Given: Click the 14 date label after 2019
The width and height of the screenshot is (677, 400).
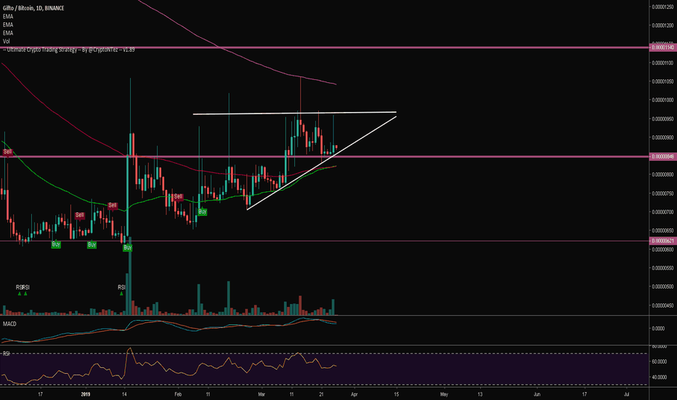Looking at the screenshot, I should coord(124,394).
